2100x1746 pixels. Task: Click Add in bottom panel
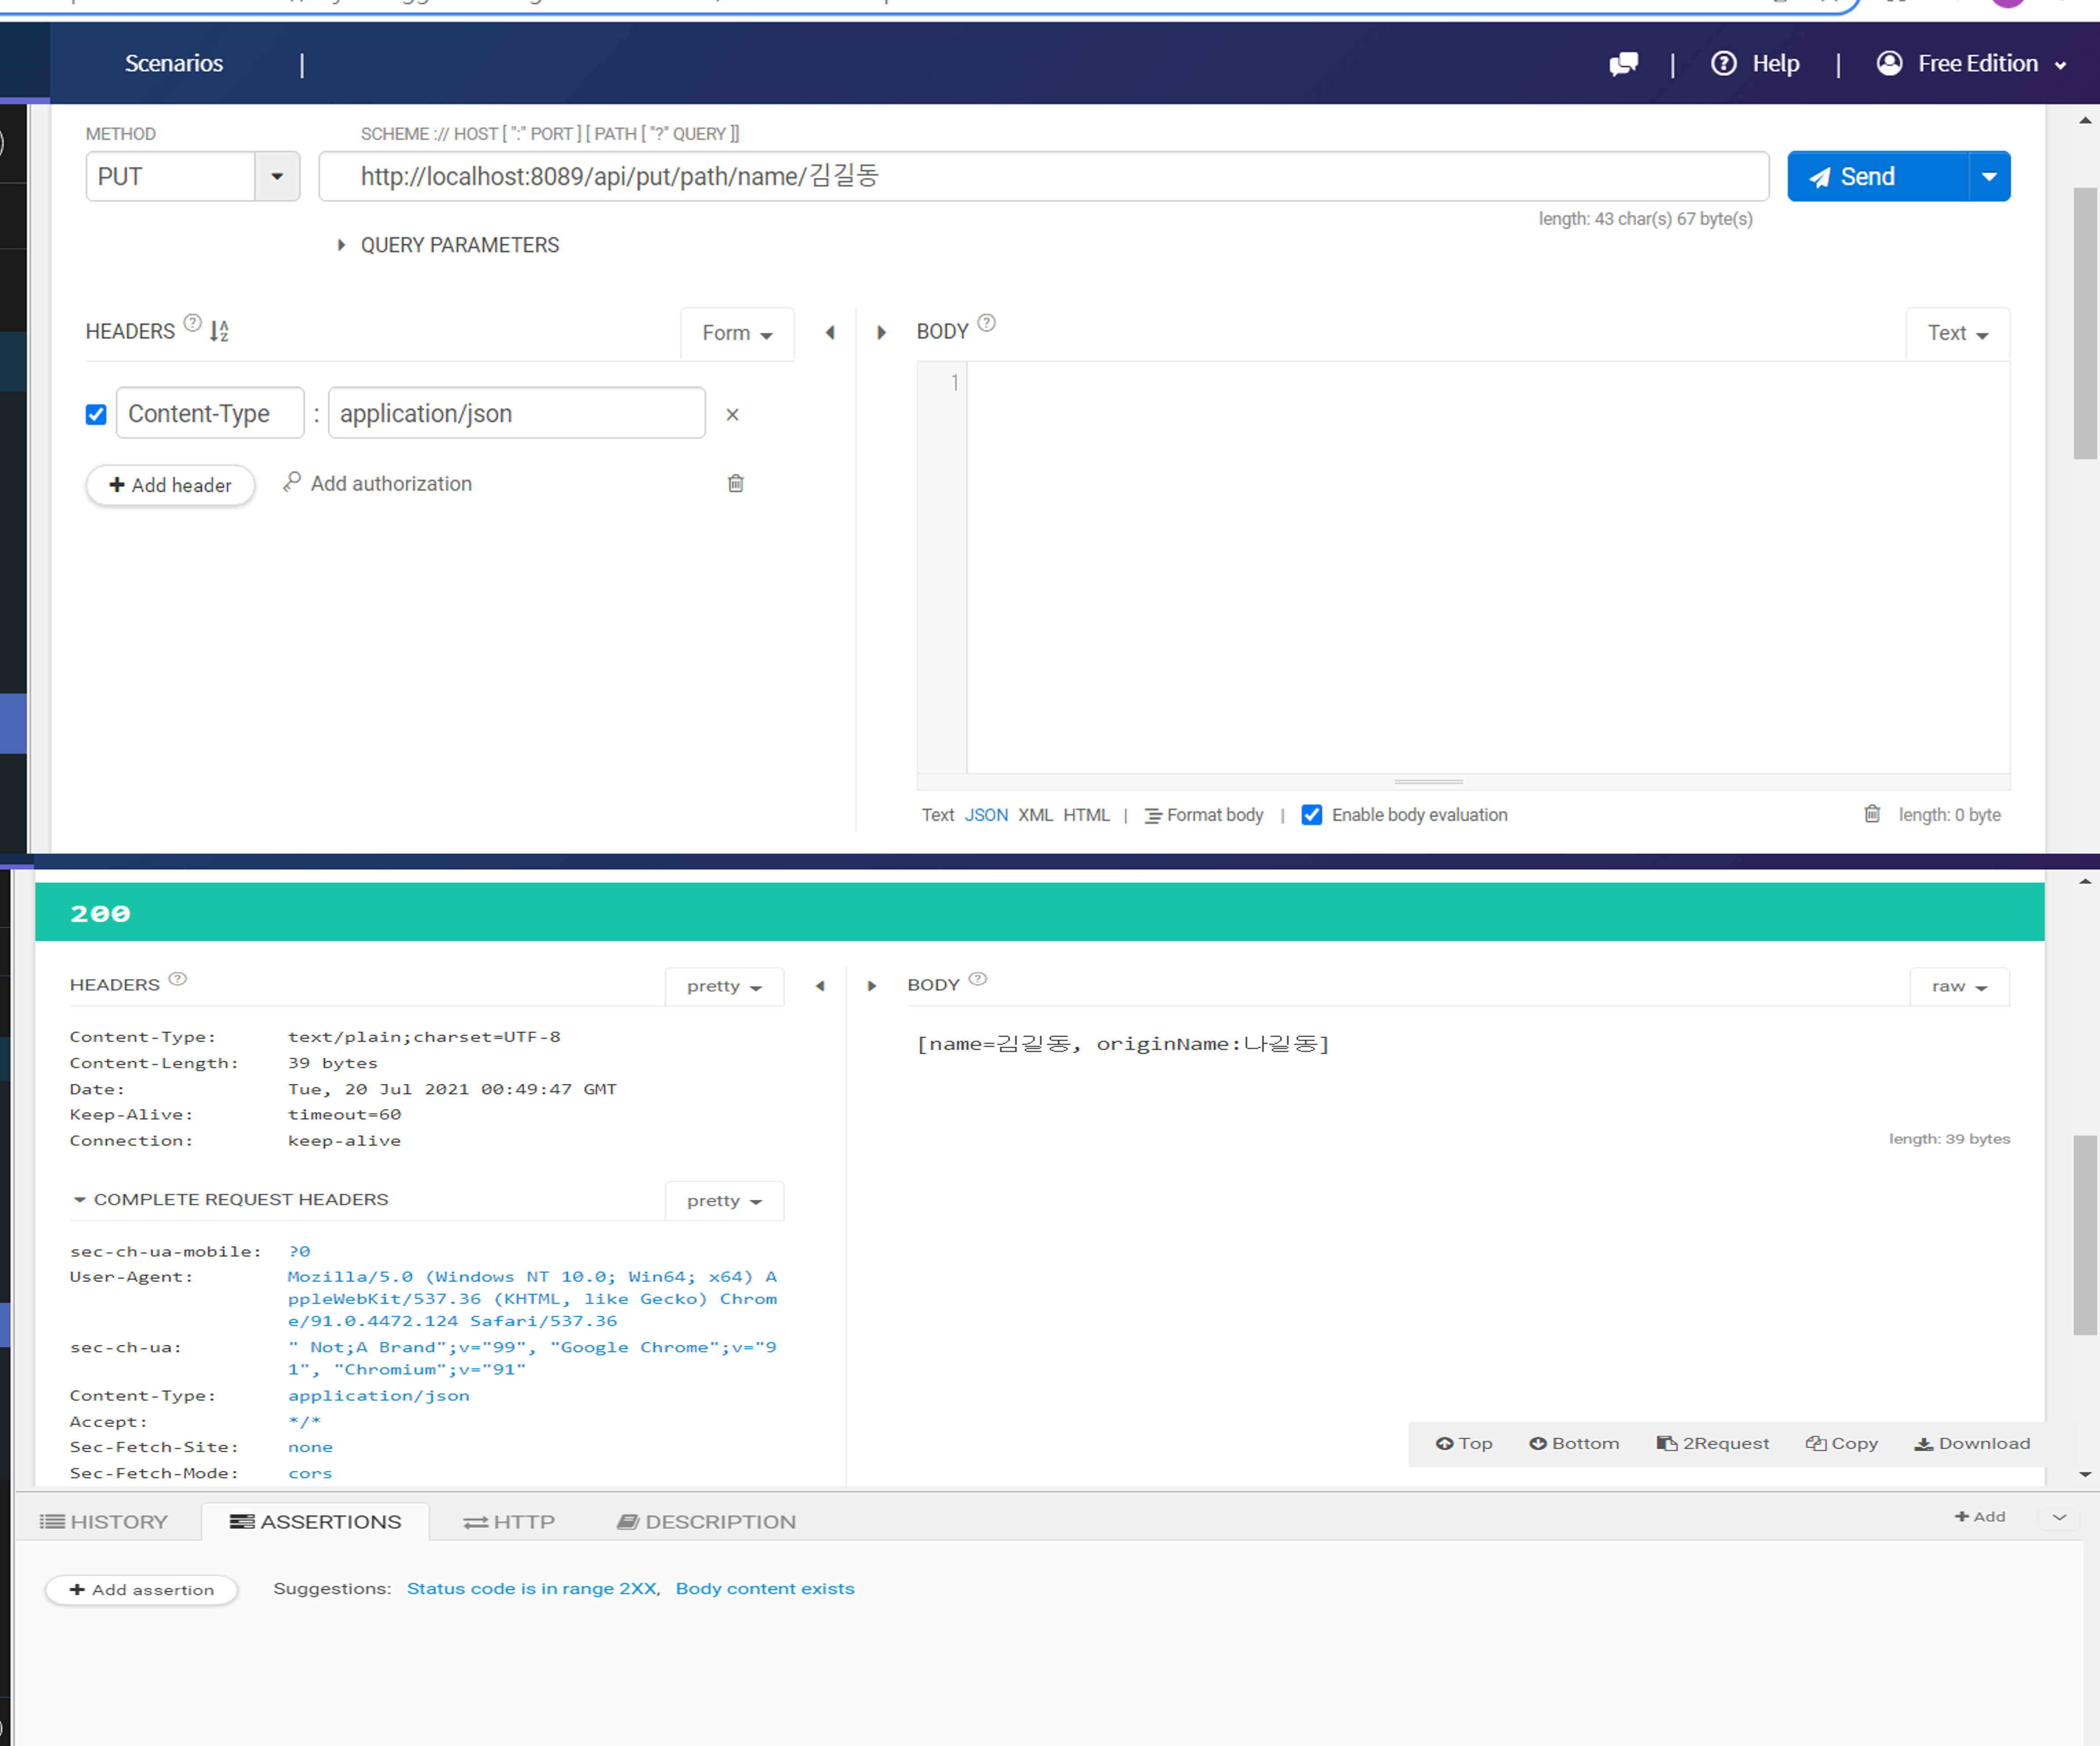click(1980, 1517)
